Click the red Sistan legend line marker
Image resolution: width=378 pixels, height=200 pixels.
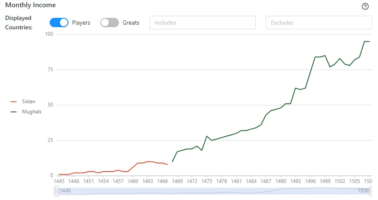(14, 101)
